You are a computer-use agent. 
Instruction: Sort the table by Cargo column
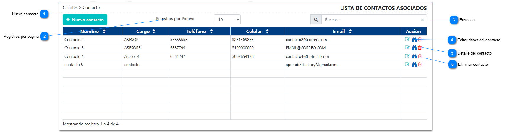pos(145,31)
